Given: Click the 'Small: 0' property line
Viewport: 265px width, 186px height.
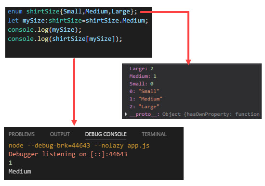Looking at the screenshot, I should point(142,84).
